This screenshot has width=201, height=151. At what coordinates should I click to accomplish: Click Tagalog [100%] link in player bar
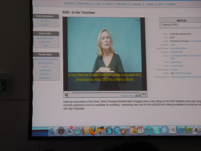pyautogui.click(x=127, y=96)
